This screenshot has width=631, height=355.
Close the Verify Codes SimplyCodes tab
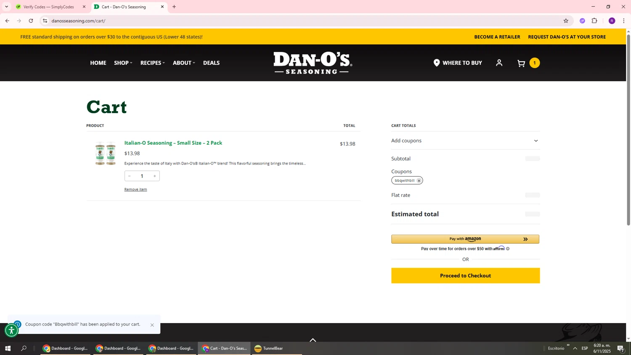(x=84, y=7)
